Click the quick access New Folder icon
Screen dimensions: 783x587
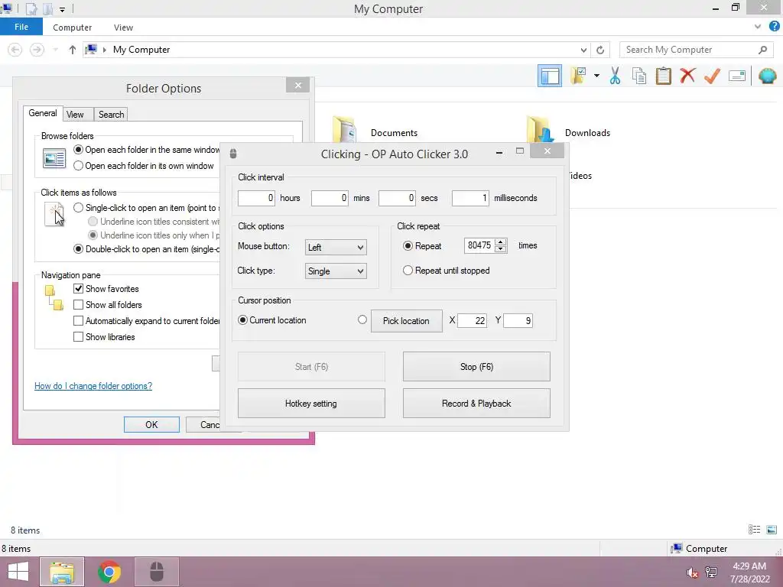pos(48,8)
